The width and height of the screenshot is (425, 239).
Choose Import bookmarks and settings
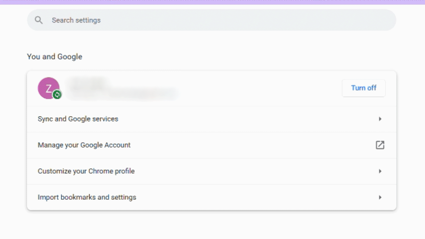pos(87,198)
